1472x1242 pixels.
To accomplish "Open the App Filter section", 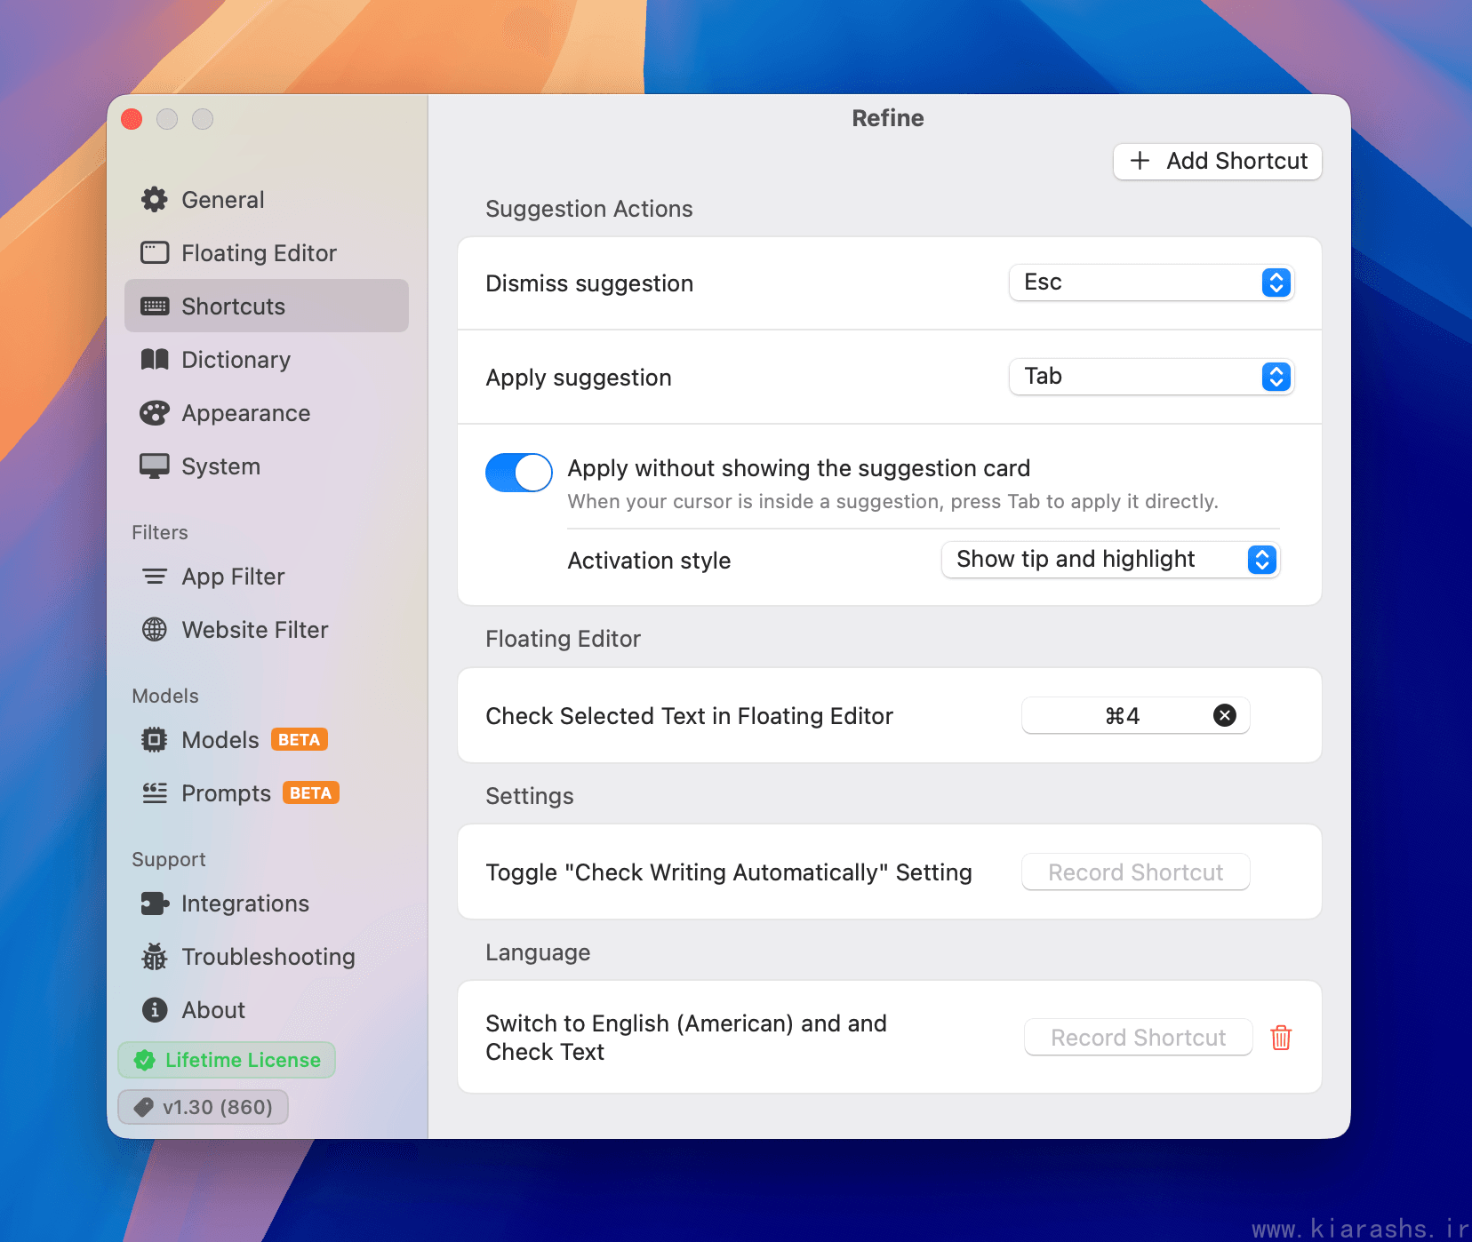I will click(267, 577).
